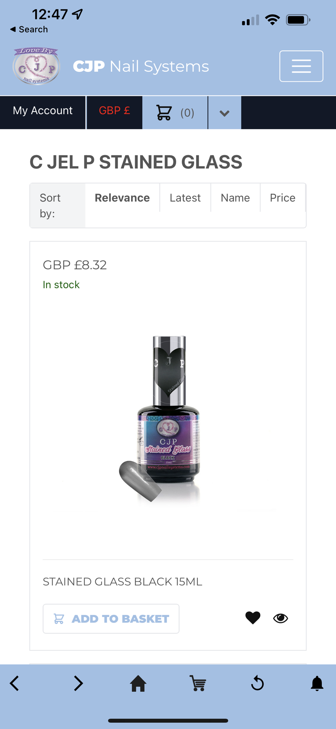336x729 pixels.
Task: Sort products by Price
Action: [283, 198]
